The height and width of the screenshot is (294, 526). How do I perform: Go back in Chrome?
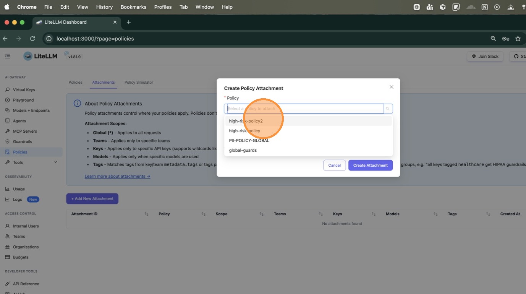tap(5, 39)
